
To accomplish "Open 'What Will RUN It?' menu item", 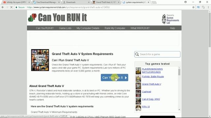I will pyautogui.click(x=140, y=28).
